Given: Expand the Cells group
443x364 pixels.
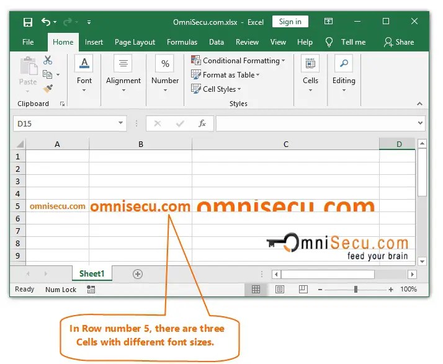Looking at the screenshot, I should pyautogui.click(x=310, y=73).
